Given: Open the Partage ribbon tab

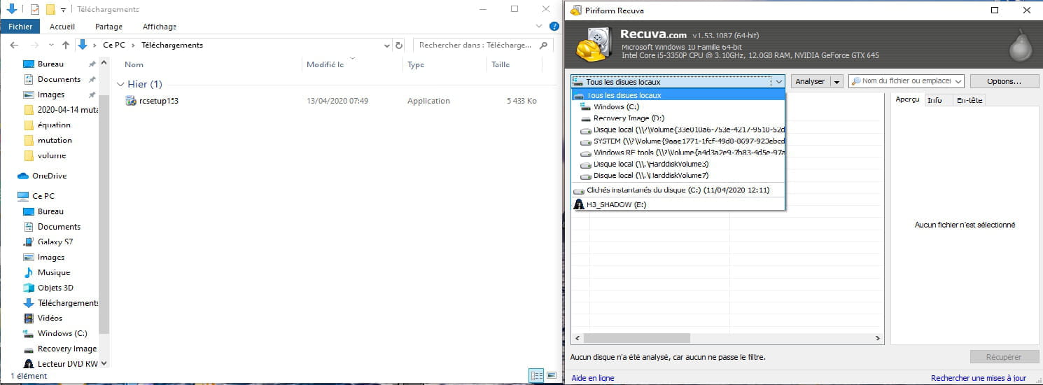Looking at the screenshot, I should point(108,27).
